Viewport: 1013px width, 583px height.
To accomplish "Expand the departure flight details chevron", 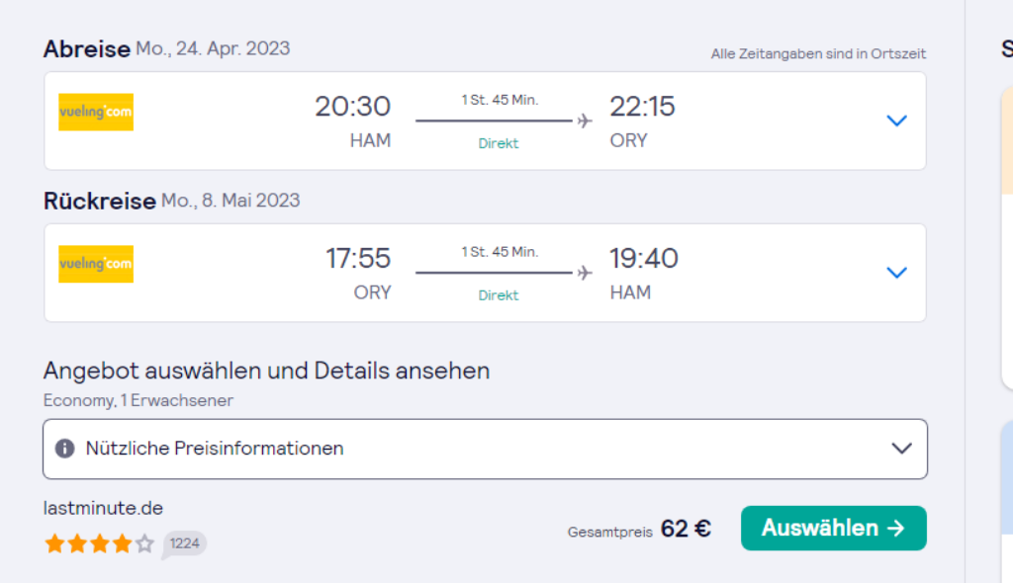I will [x=896, y=121].
